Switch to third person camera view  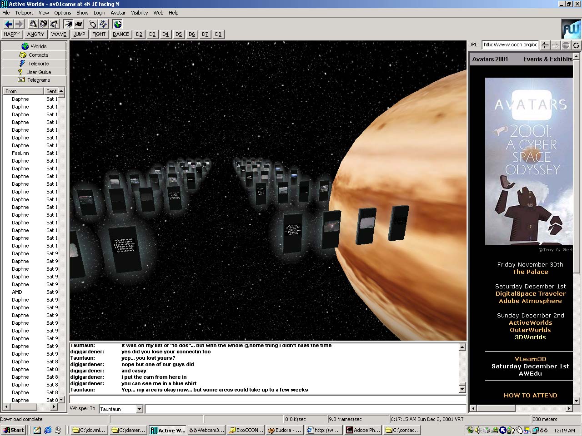tap(79, 24)
